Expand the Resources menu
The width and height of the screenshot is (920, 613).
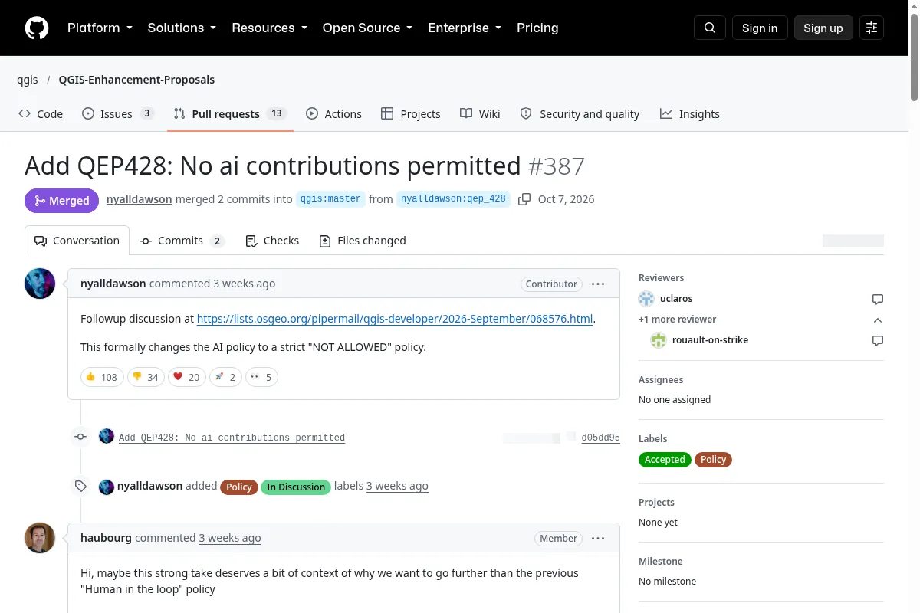point(269,28)
